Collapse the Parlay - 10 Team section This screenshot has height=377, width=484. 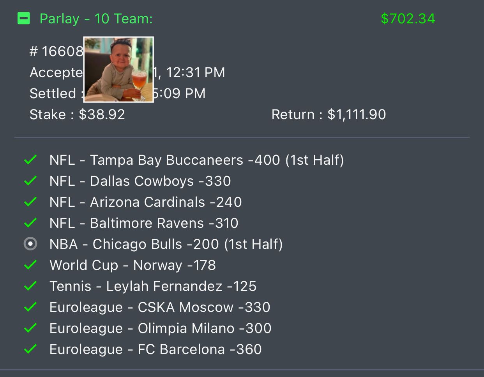click(24, 18)
